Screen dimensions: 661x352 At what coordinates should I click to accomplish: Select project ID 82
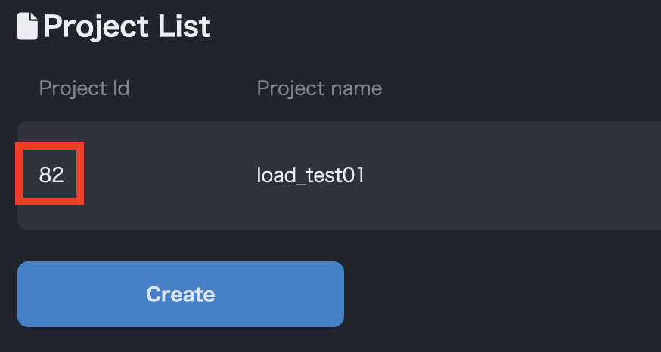[51, 175]
